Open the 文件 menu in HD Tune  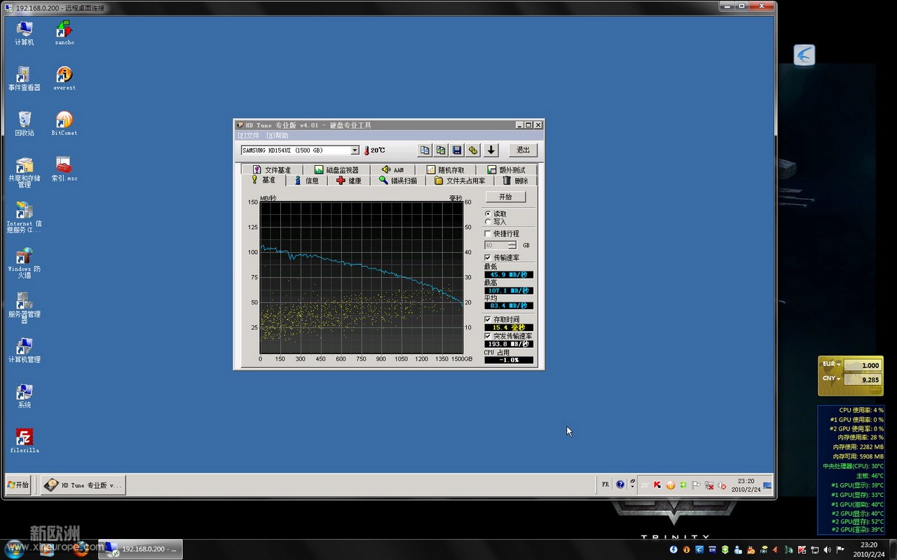(x=249, y=135)
